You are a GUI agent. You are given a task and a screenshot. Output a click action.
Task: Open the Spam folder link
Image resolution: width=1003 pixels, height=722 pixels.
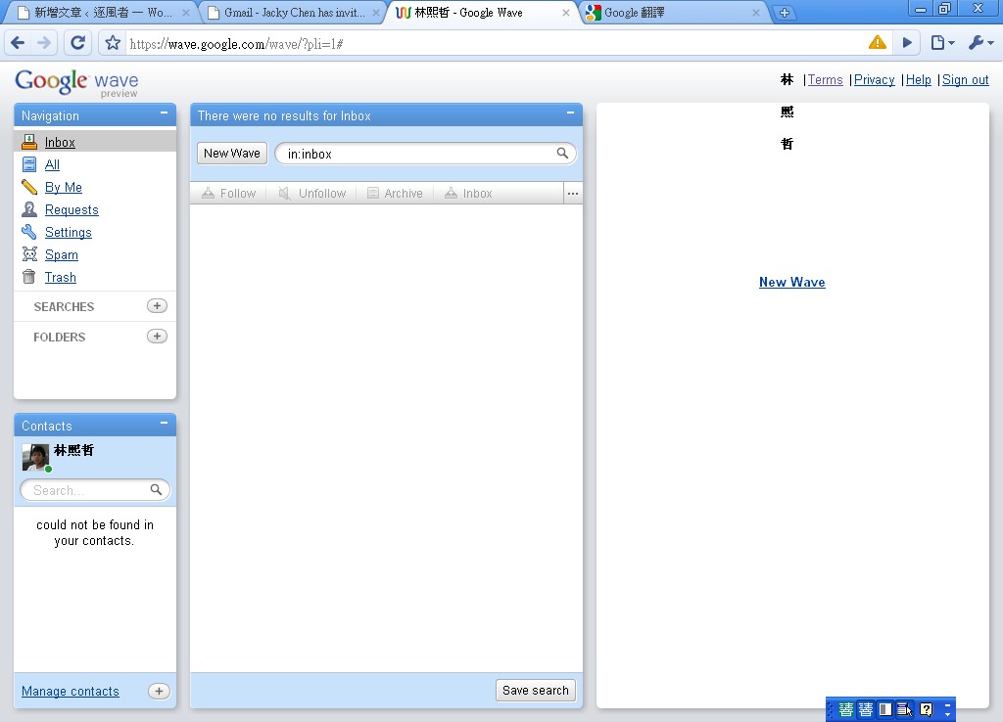[62, 254]
